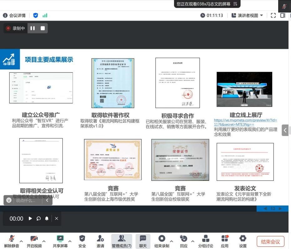Pause the recording in 录制中 bar
Screen dimensions: 291x249
(x=33, y=28)
